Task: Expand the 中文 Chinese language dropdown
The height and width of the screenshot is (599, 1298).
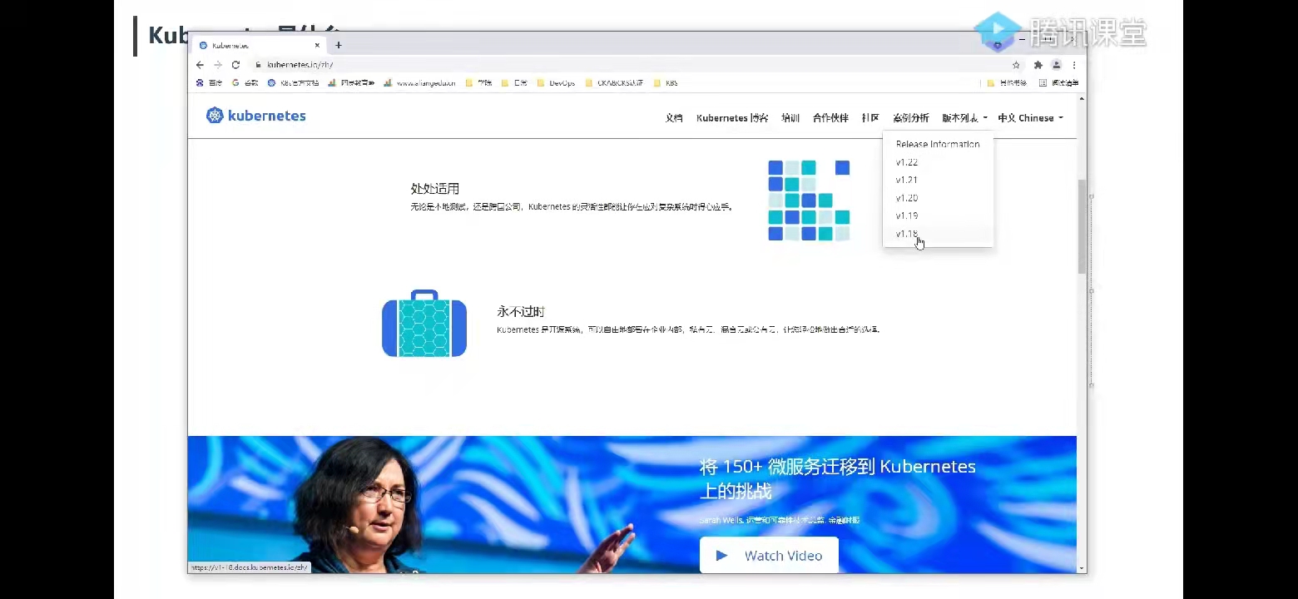Action: pos(1030,118)
